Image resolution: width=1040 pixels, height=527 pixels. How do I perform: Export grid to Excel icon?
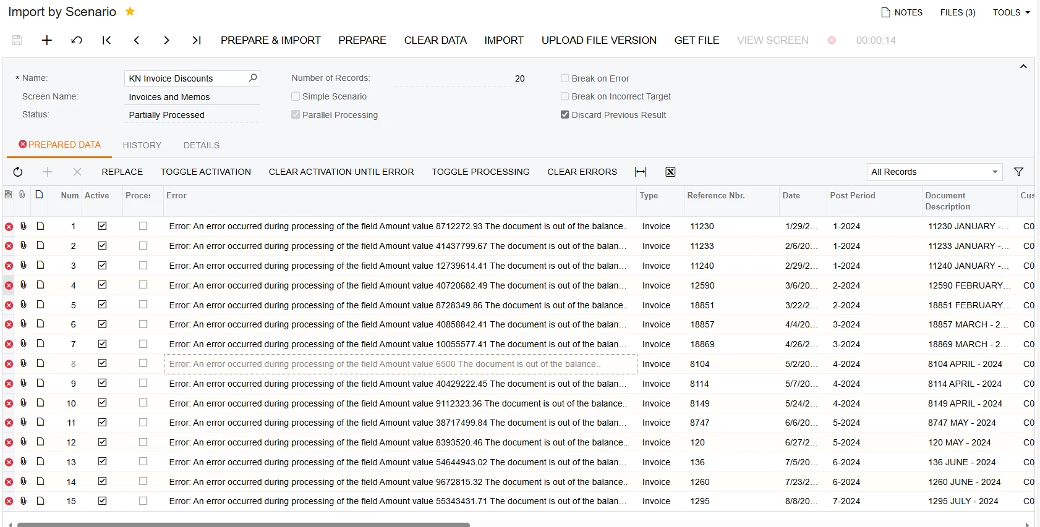coord(670,172)
